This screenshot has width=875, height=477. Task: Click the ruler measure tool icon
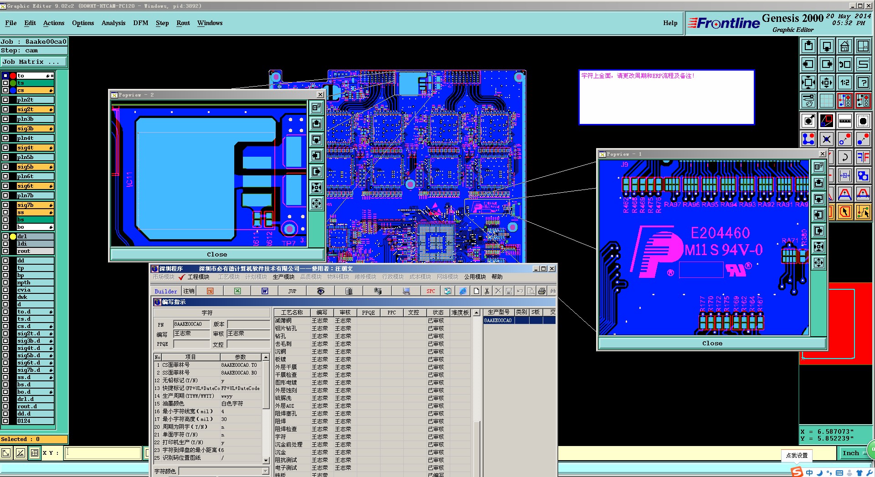tap(845, 121)
